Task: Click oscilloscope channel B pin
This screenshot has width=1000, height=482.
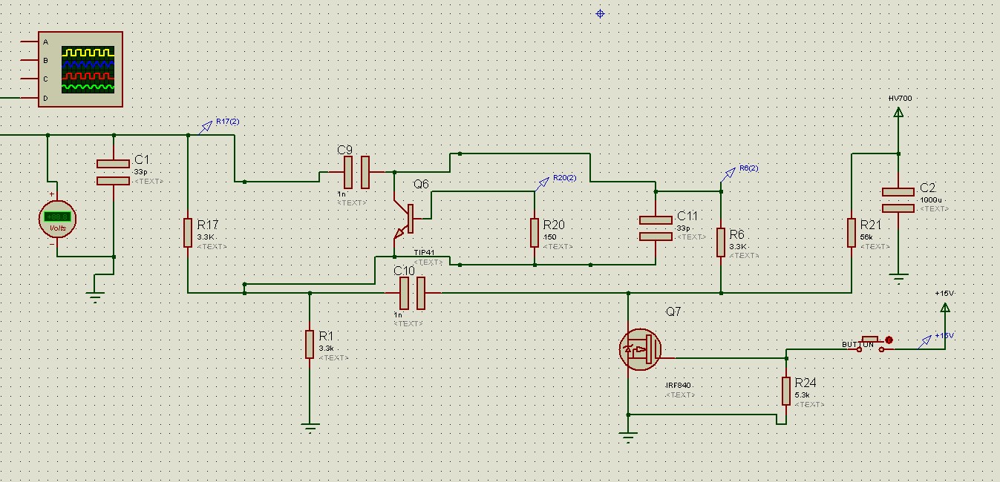Action: (30, 60)
